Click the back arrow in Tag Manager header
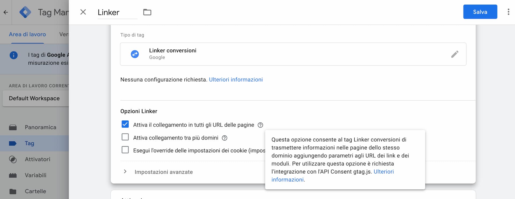Viewport: 515px width, 199px height. 6,12
